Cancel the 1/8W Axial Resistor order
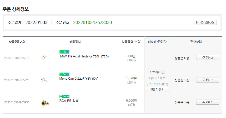Image resolution: width=226 pixels, height=118 pixels. point(207,58)
